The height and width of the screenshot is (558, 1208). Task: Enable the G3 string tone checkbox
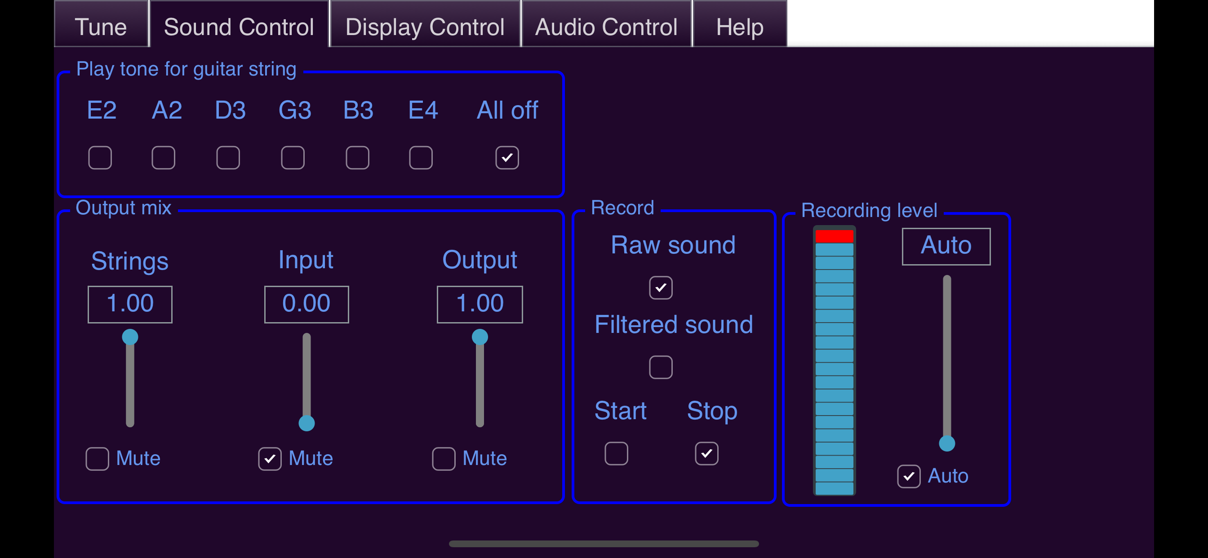click(293, 158)
